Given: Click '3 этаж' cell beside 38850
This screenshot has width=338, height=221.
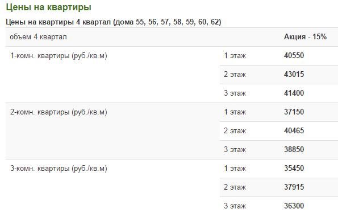Looking at the screenshot, I should 235,149.
